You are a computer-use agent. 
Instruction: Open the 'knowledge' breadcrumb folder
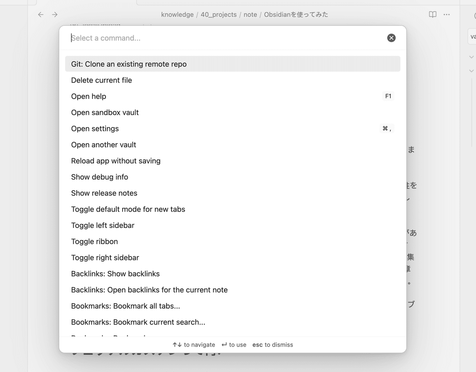click(x=177, y=15)
